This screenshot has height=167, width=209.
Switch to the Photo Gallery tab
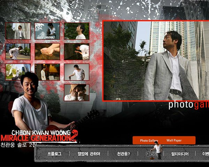[x=149, y=141]
